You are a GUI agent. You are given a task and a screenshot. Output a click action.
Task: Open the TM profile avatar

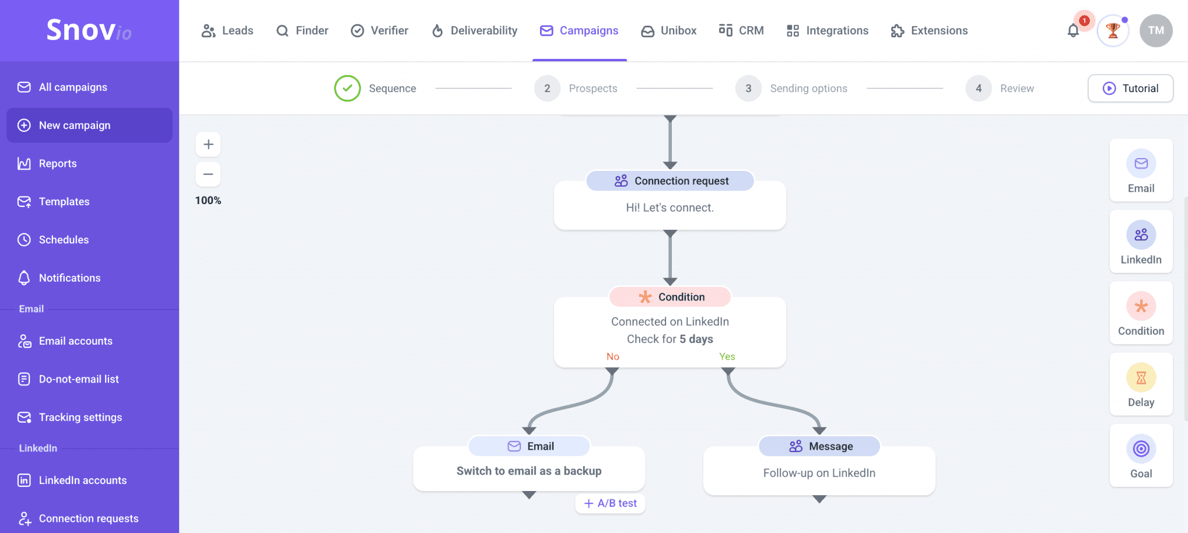1156,31
